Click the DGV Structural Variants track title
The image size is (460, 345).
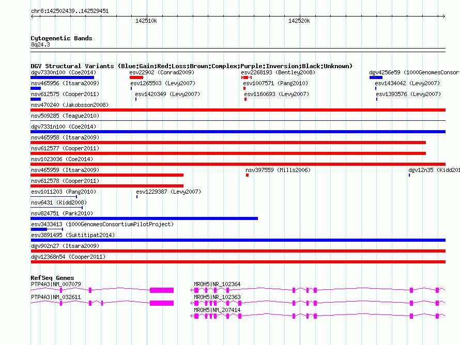[x=192, y=66]
